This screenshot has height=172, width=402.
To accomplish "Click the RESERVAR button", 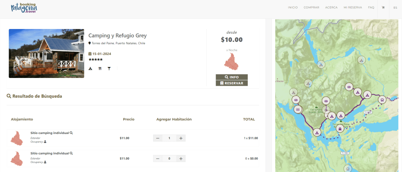I will [x=232, y=83].
